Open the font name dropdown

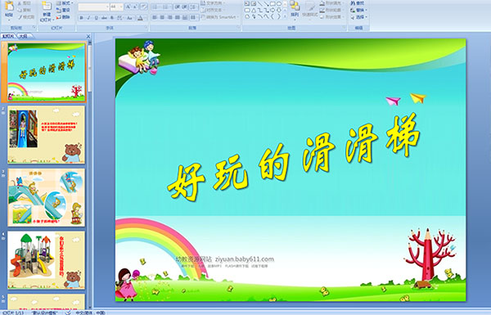[107, 7]
